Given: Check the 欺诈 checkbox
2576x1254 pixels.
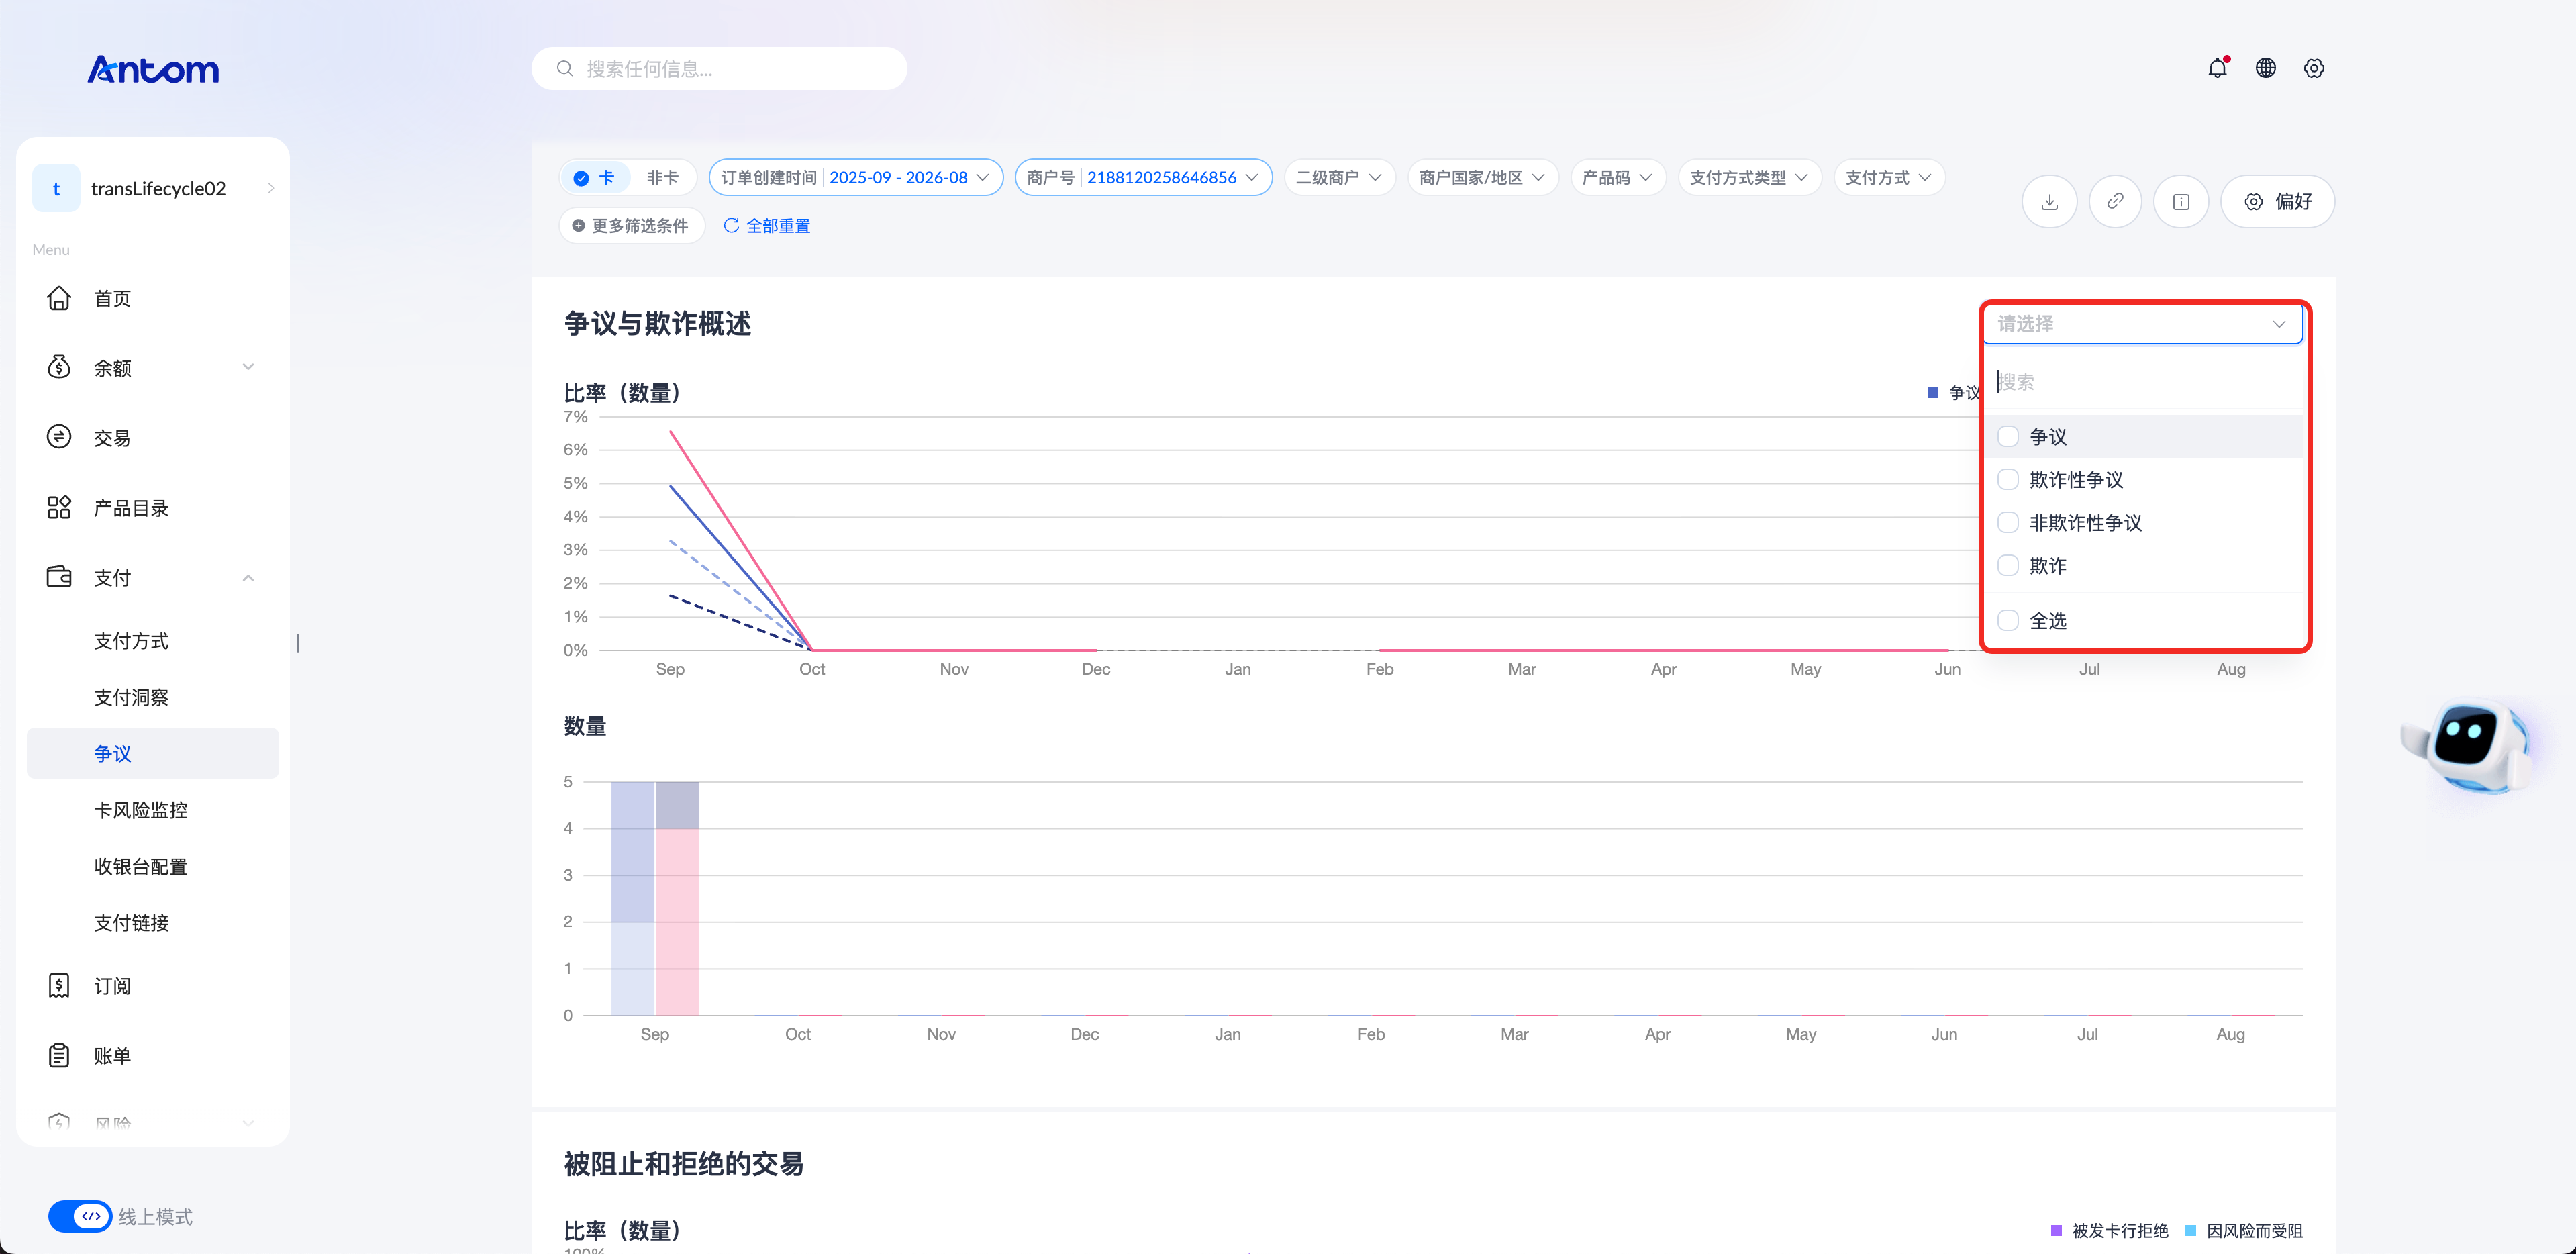Looking at the screenshot, I should tap(2007, 565).
